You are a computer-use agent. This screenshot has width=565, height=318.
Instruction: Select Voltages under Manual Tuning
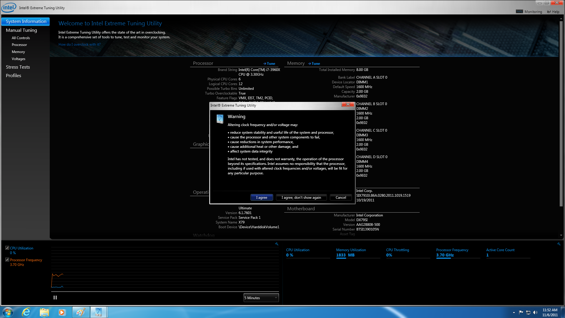(x=19, y=59)
